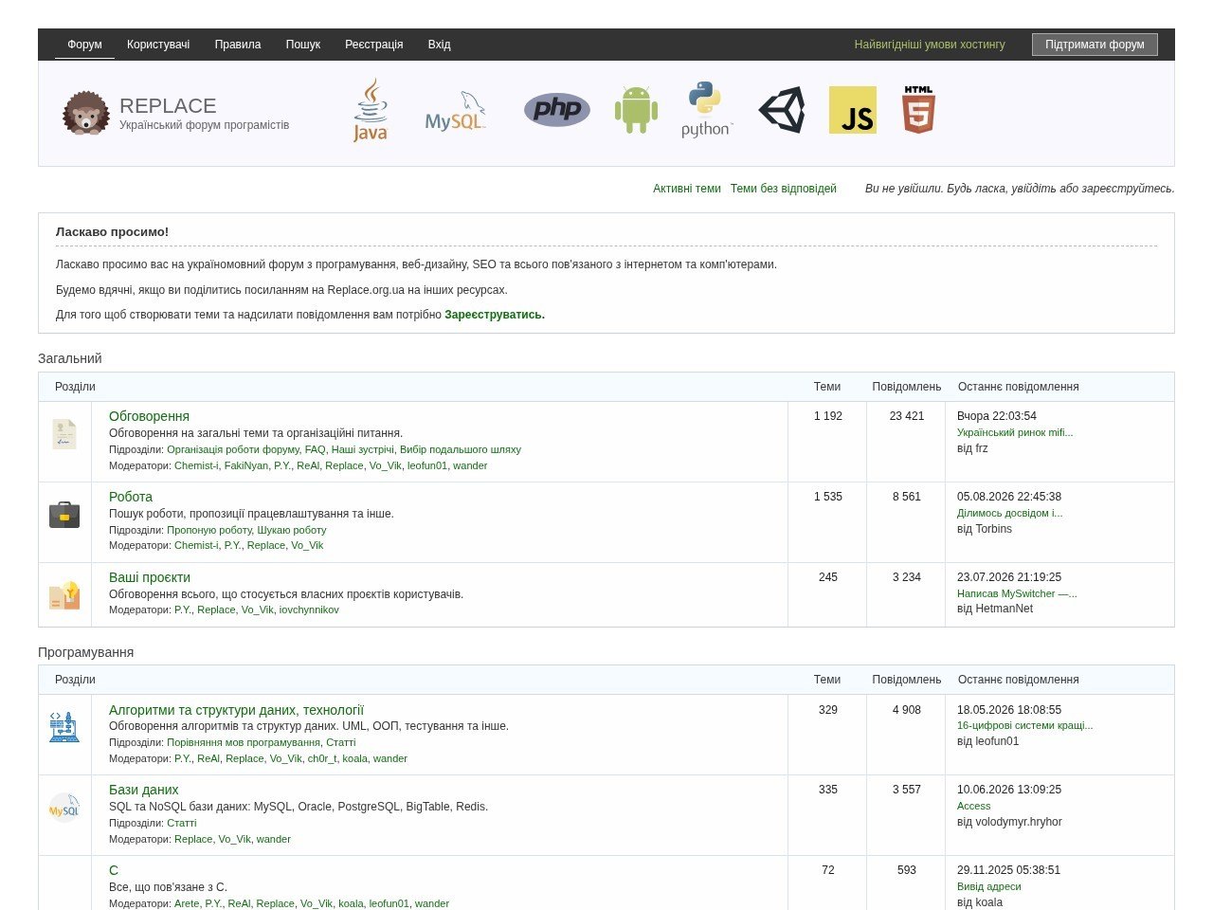
Task: Open the Обговорення forum section
Action: [149, 416]
